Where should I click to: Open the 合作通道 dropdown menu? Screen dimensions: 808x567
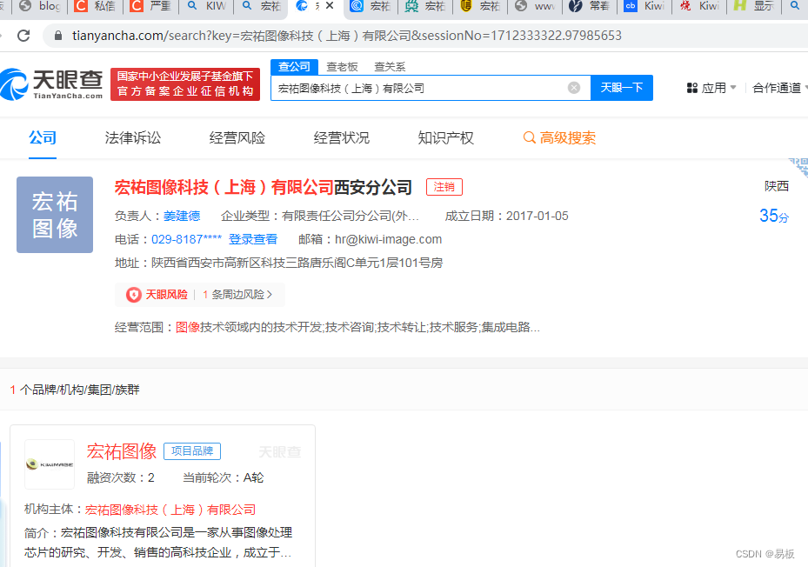click(779, 88)
